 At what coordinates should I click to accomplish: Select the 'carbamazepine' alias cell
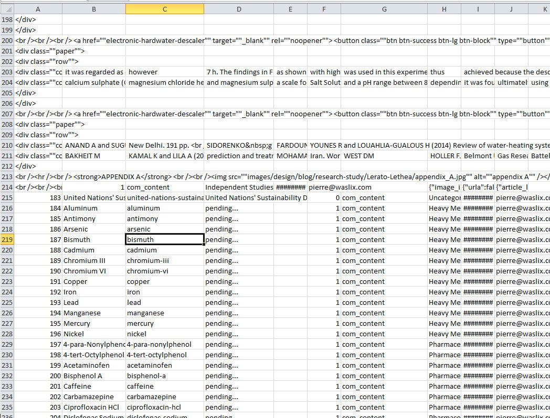[164, 397]
